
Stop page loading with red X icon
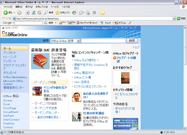[x=28, y=12]
